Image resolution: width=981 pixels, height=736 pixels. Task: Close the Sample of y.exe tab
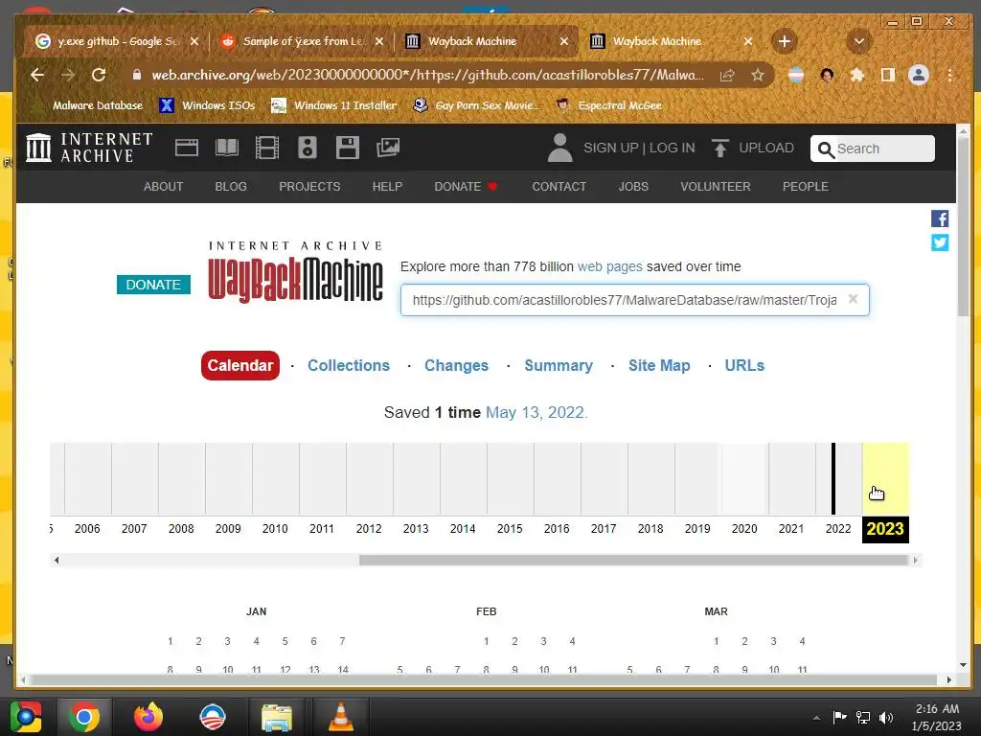tap(379, 41)
